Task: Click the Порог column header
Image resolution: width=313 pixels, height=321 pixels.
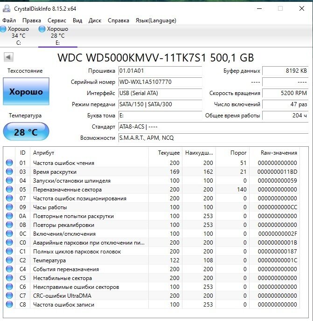Action: pyautogui.click(x=232, y=153)
